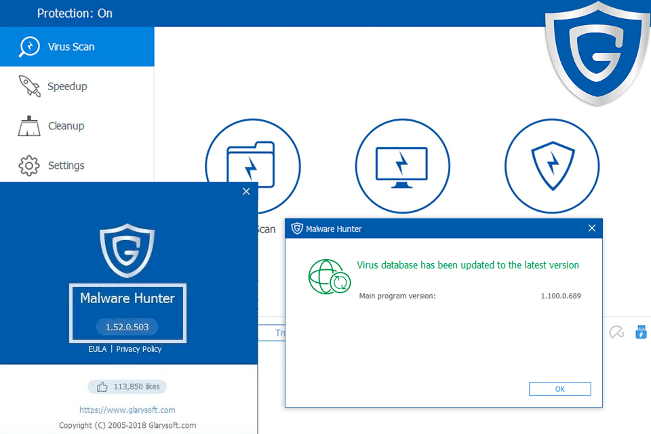Click the Malware Hunter title in About panel
Screen dimensions: 651x434
tap(127, 298)
